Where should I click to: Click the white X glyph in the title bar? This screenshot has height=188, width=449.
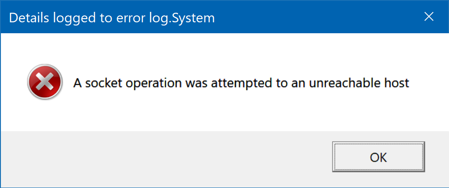429,17
